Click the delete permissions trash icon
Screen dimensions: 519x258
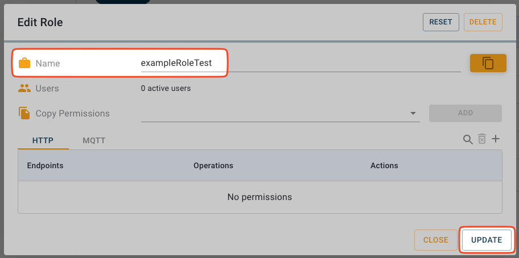click(x=482, y=139)
